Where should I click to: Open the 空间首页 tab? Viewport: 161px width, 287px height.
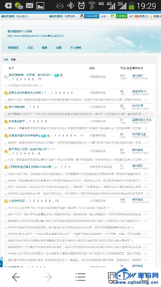(13, 48)
